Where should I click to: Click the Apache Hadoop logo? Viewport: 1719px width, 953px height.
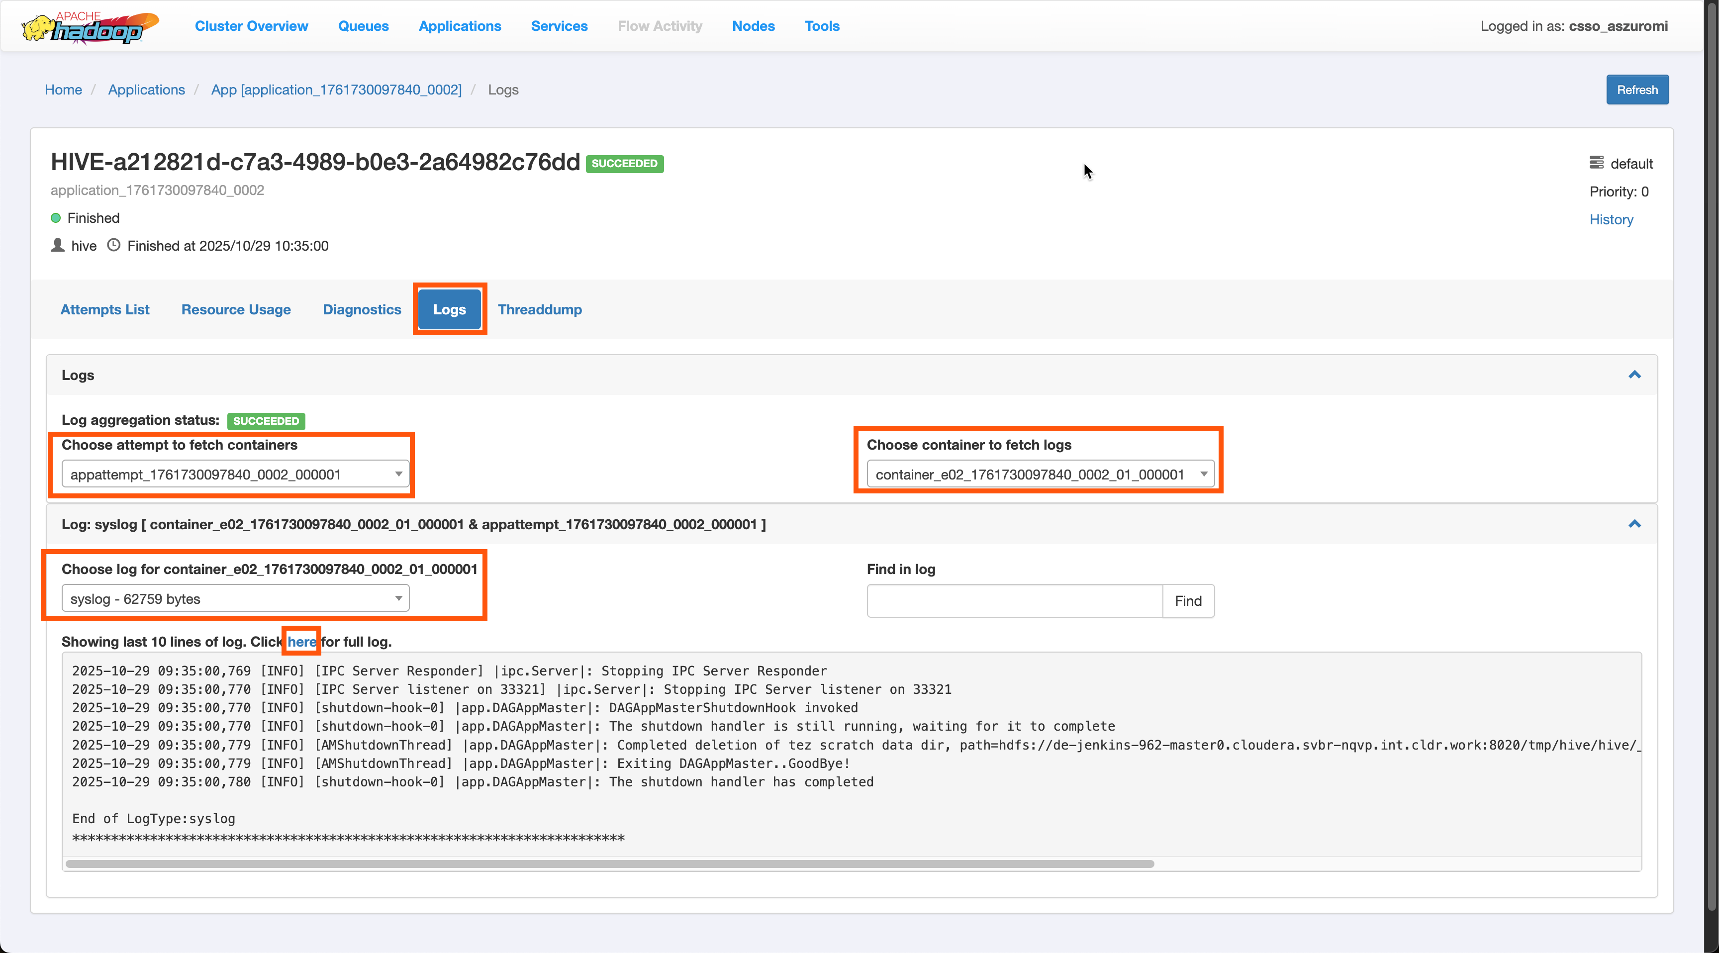pyautogui.click(x=90, y=27)
